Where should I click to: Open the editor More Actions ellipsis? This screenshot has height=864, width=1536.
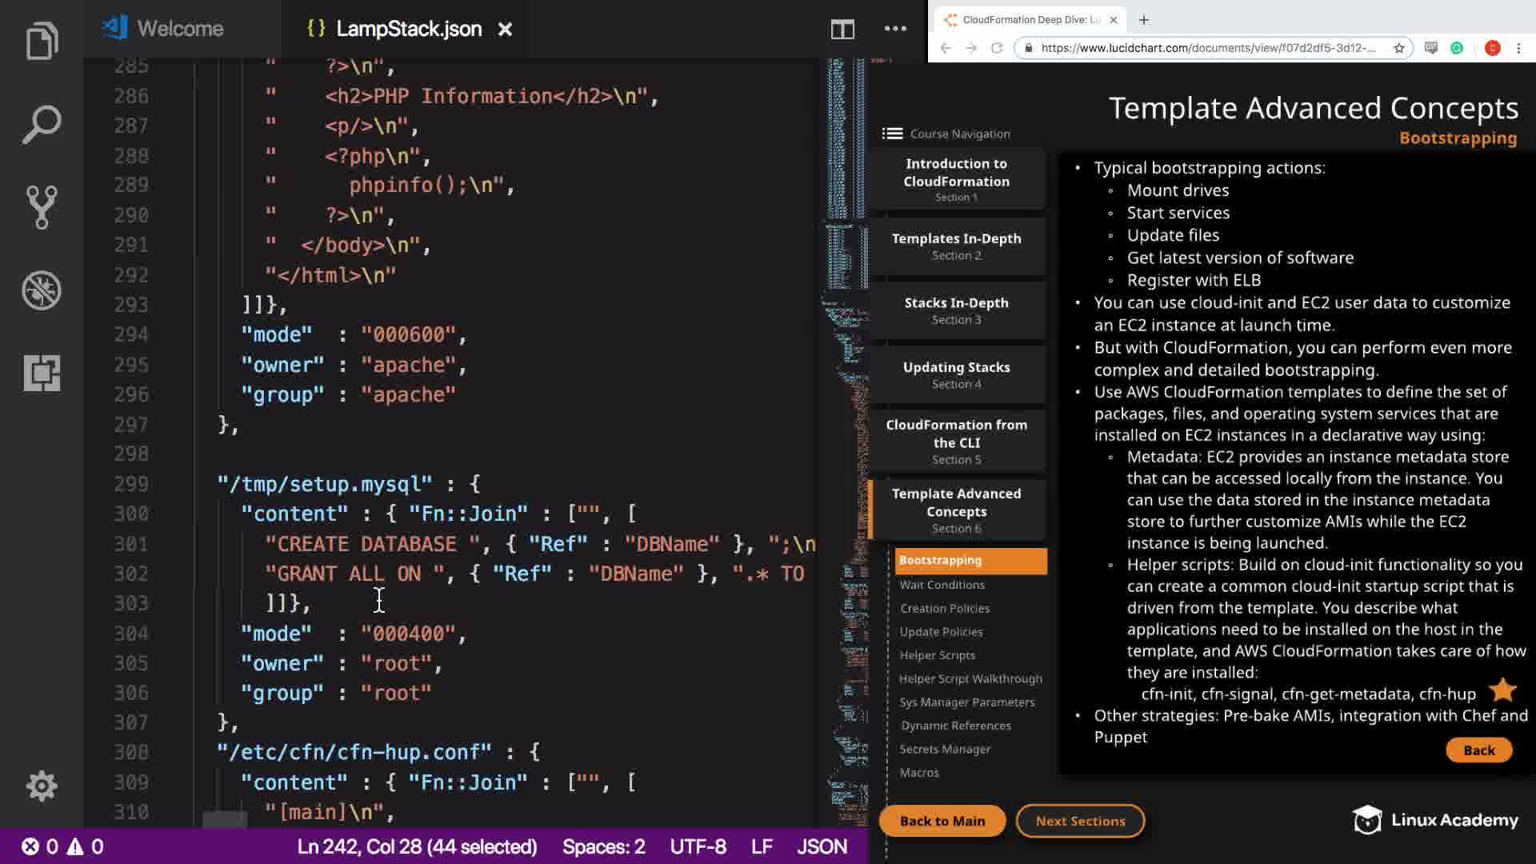(895, 30)
